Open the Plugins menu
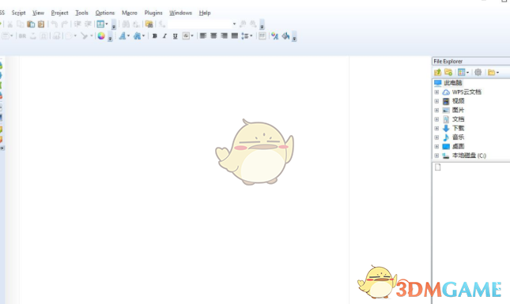The width and height of the screenshot is (510, 304). tap(153, 13)
